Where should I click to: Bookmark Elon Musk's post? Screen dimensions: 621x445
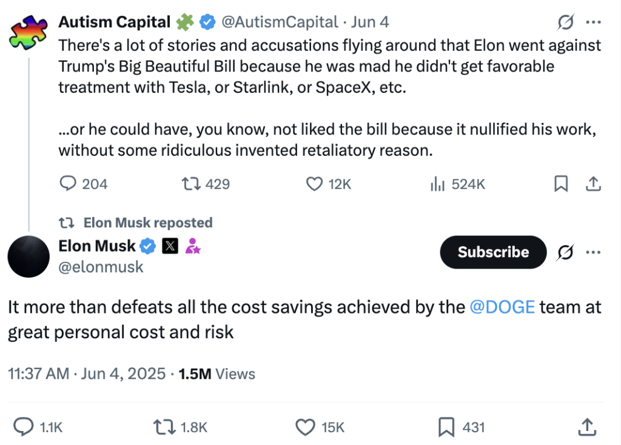446,427
